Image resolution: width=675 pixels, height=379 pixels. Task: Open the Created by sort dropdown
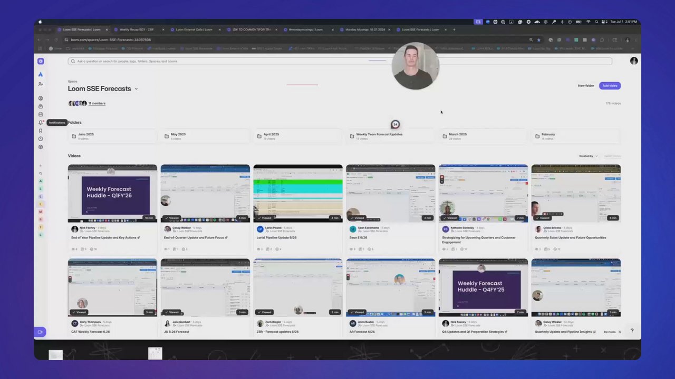pyautogui.click(x=589, y=156)
